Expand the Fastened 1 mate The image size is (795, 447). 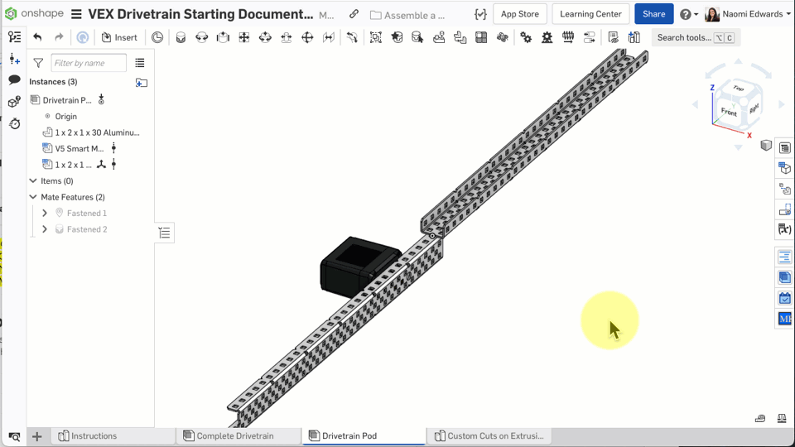pyautogui.click(x=45, y=214)
